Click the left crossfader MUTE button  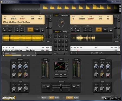48,87
